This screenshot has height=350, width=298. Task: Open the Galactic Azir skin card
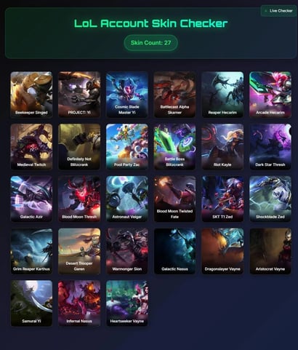coord(31,199)
